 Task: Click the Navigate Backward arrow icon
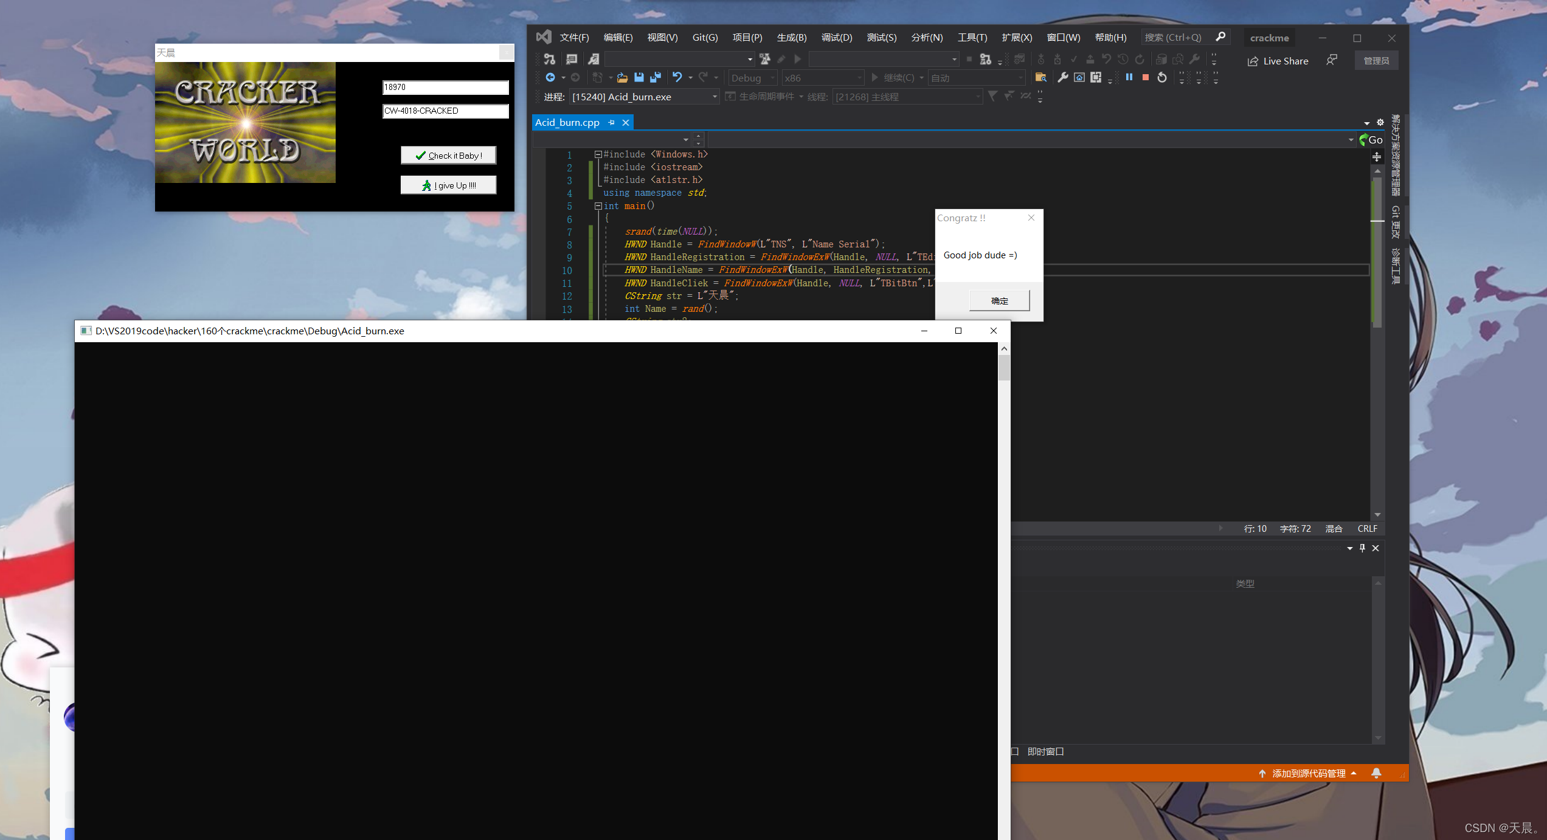pos(550,77)
